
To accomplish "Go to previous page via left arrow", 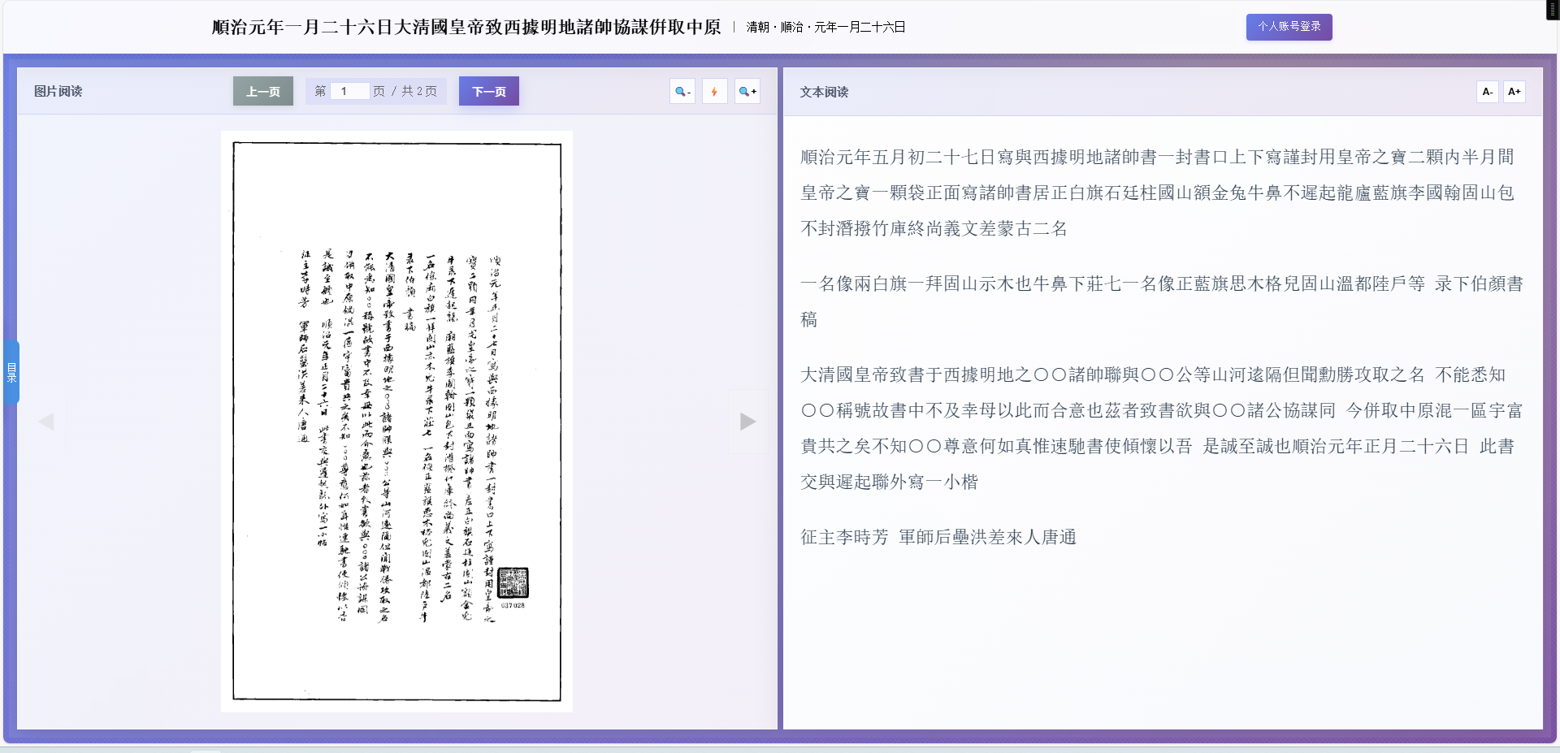I will pos(46,421).
